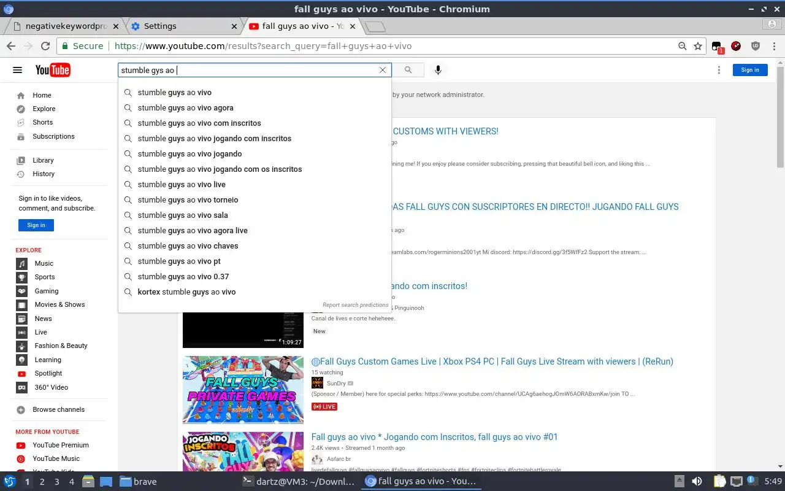The image size is (785, 491).
Task: Open YouTube settings three-dot menu
Action: (x=719, y=70)
